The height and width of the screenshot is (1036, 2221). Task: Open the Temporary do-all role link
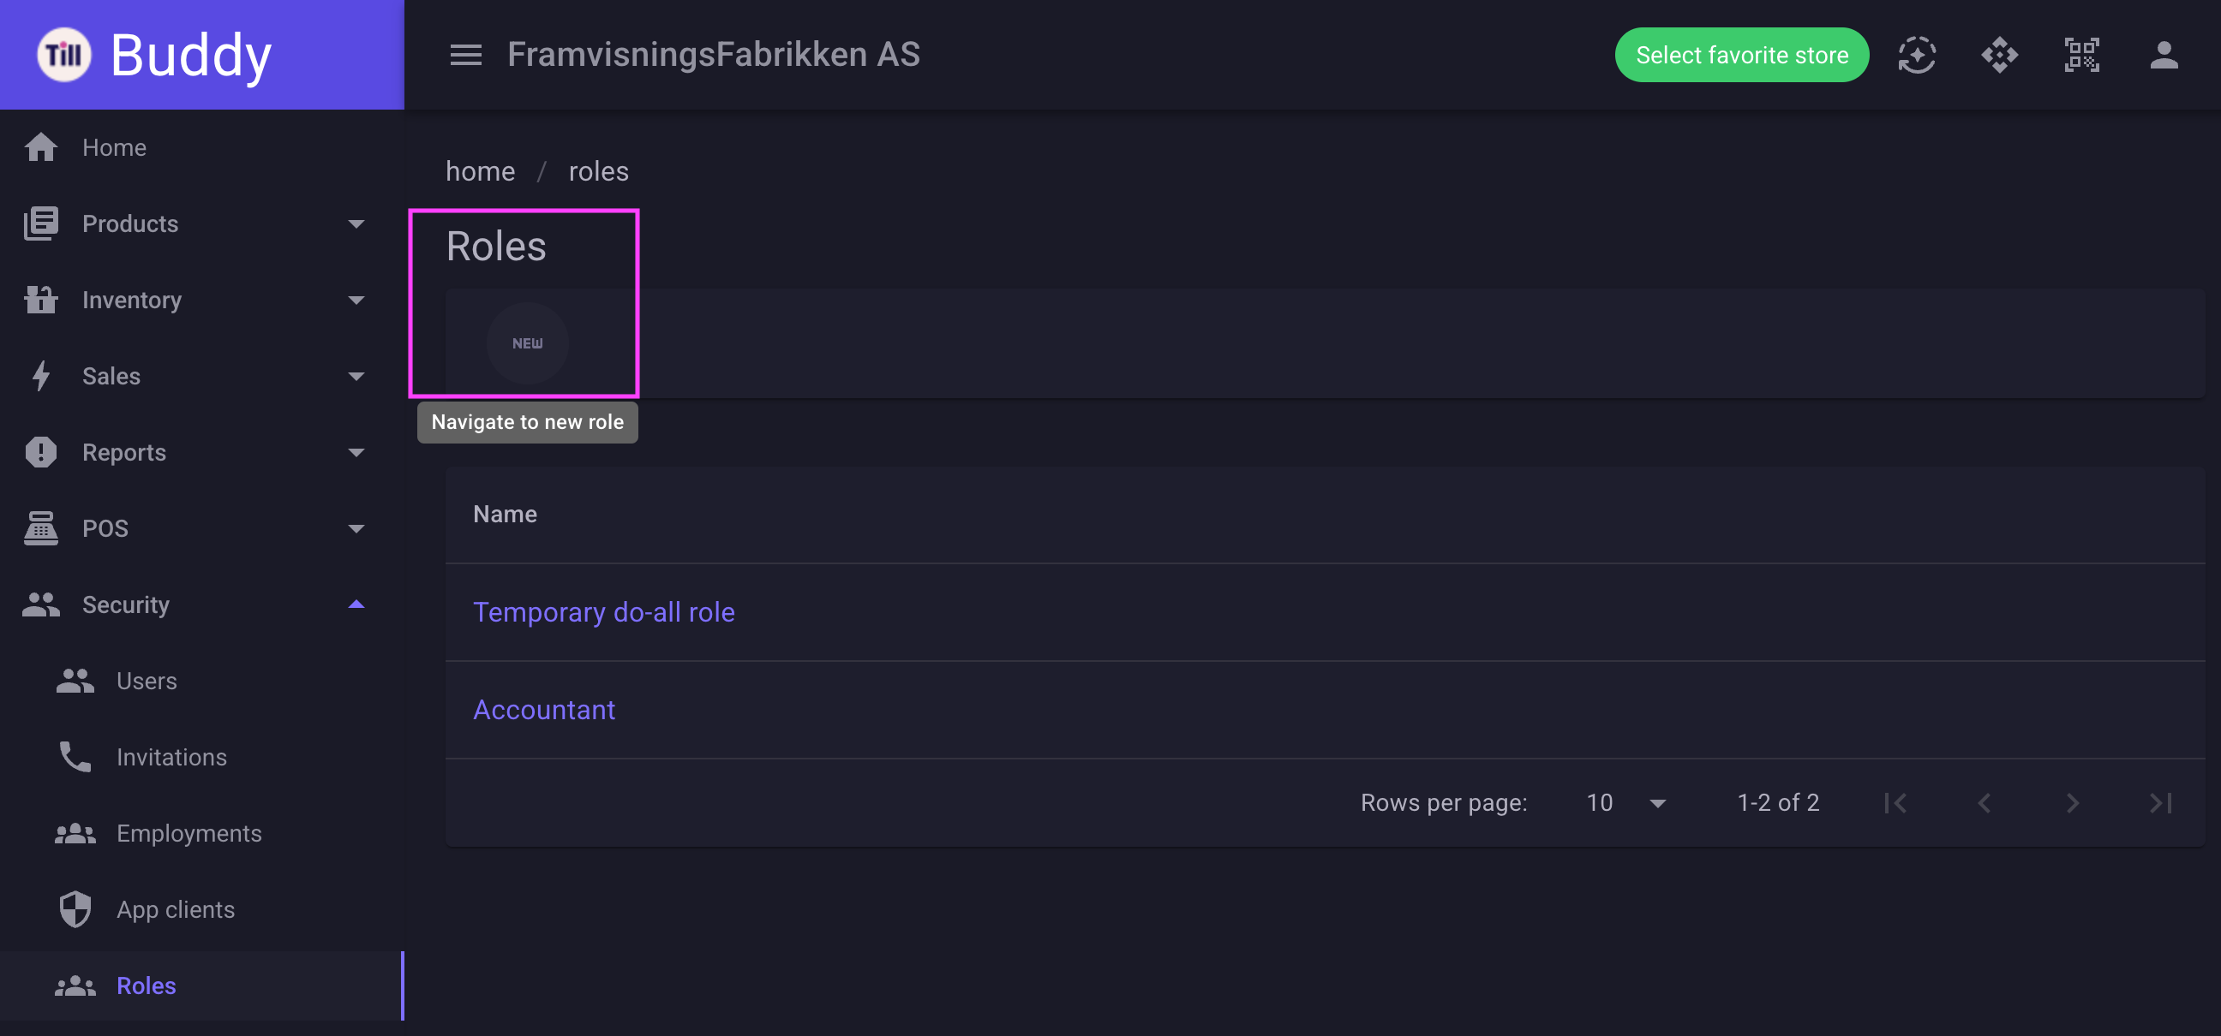pyautogui.click(x=603, y=611)
